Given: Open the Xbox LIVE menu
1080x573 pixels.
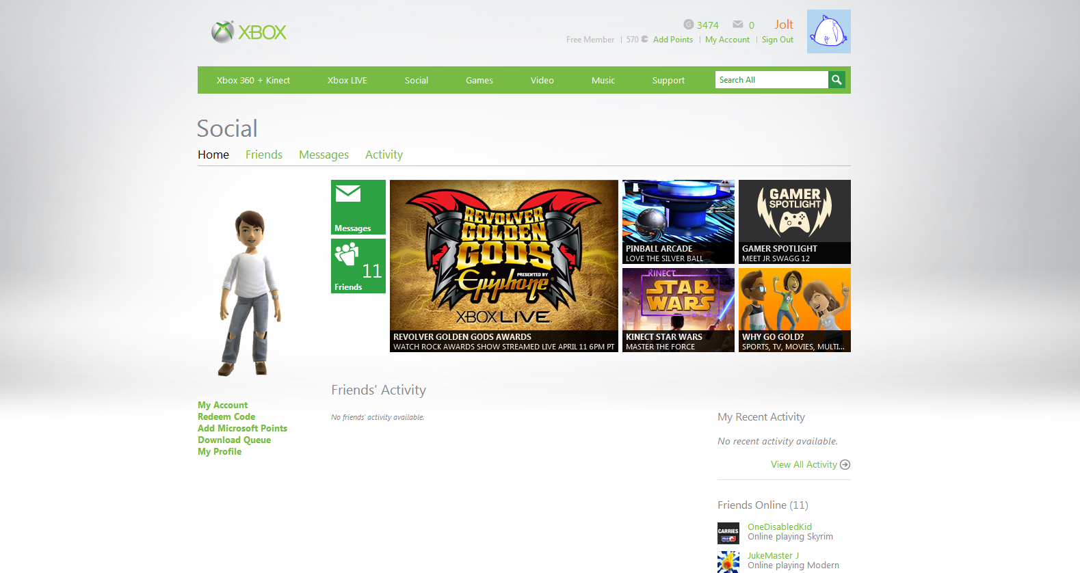Looking at the screenshot, I should click(x=347, y=80).
